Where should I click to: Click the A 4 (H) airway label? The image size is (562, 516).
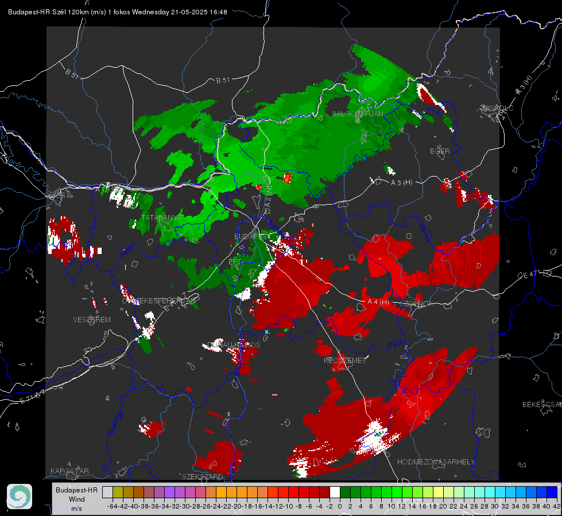pyautogui.click(x=378, y=302)
